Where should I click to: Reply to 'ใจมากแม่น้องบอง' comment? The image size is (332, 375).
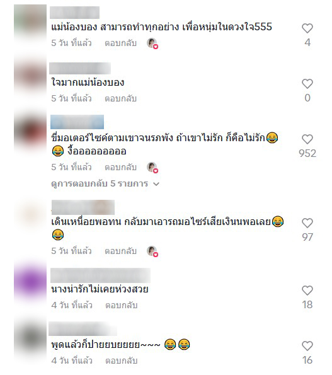[x=121, y=98]
